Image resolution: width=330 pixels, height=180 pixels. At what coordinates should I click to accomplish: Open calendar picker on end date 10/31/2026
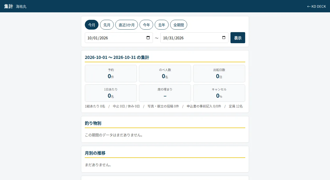tap(224, 38)
